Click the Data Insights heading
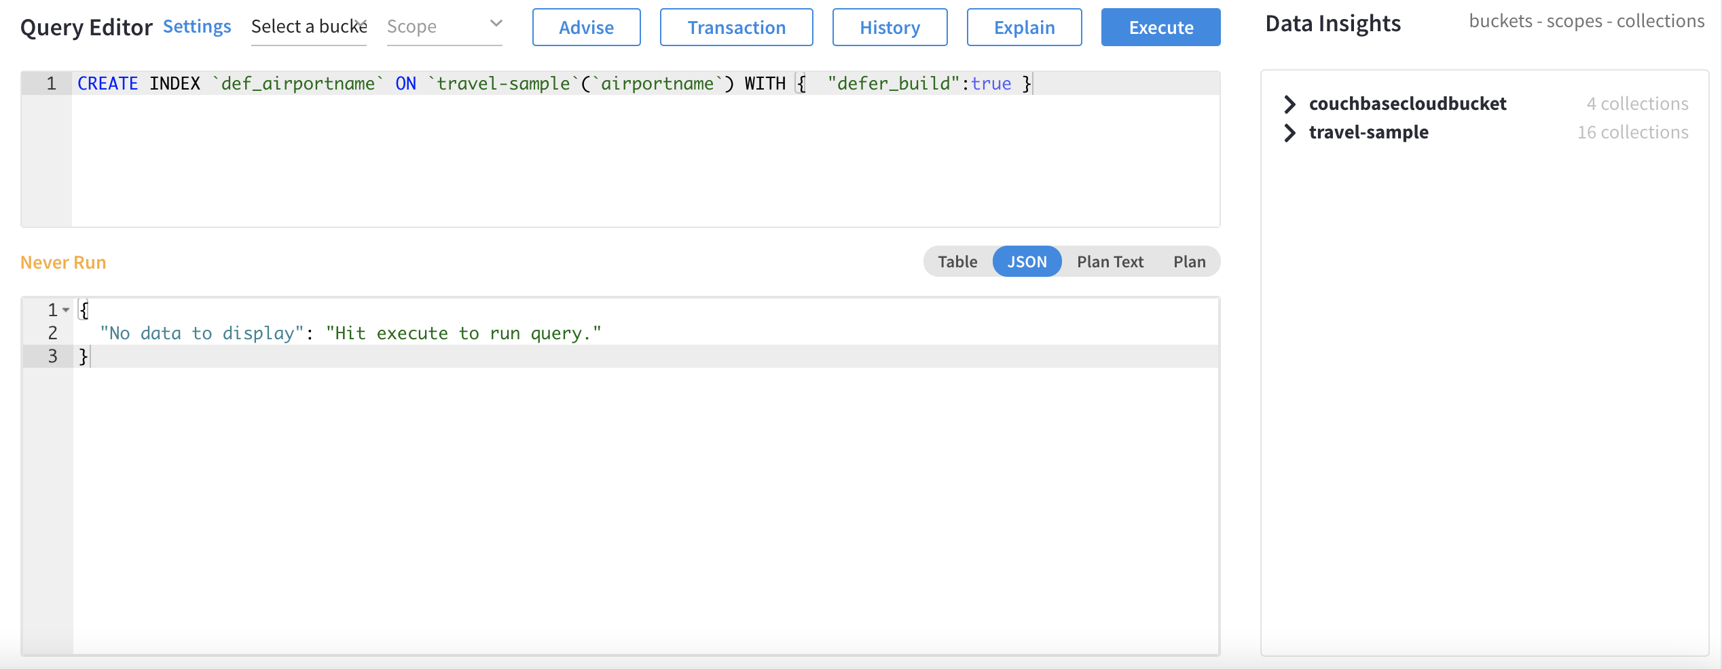 1332,23
